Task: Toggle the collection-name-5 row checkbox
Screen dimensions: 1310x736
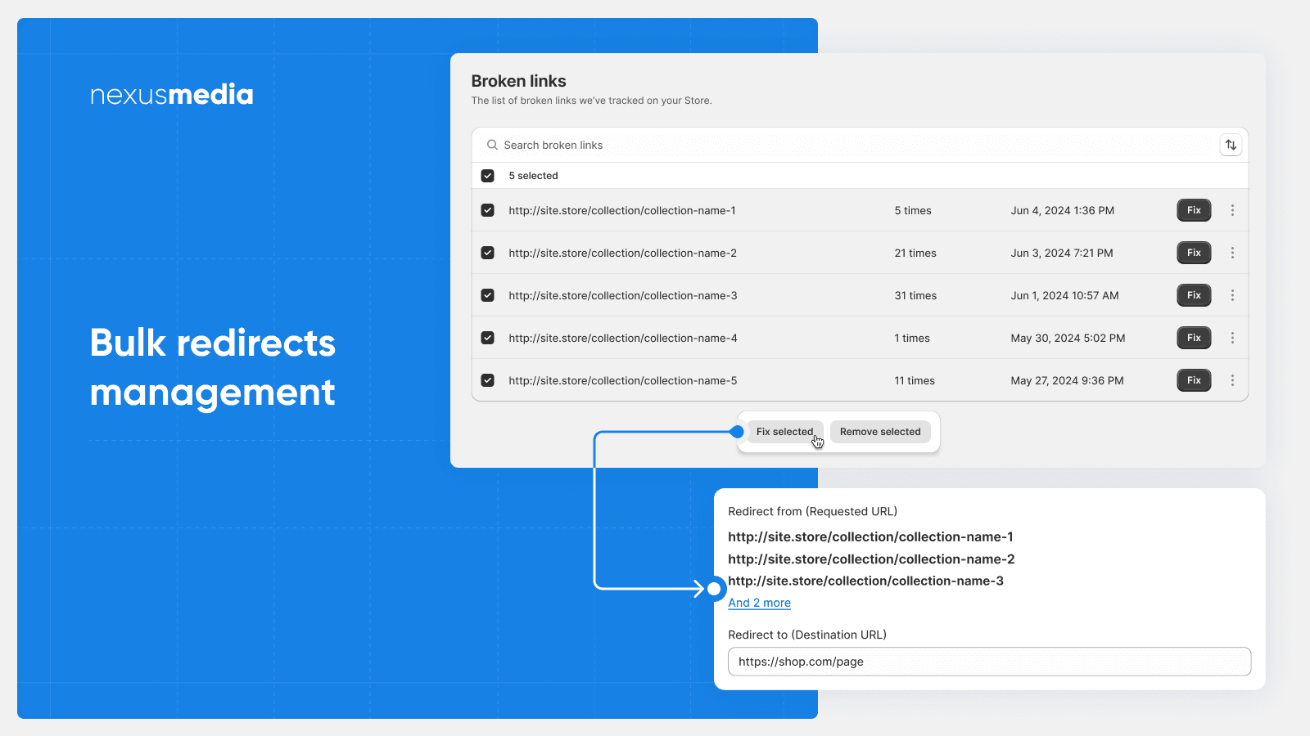Action: [488, 380]
